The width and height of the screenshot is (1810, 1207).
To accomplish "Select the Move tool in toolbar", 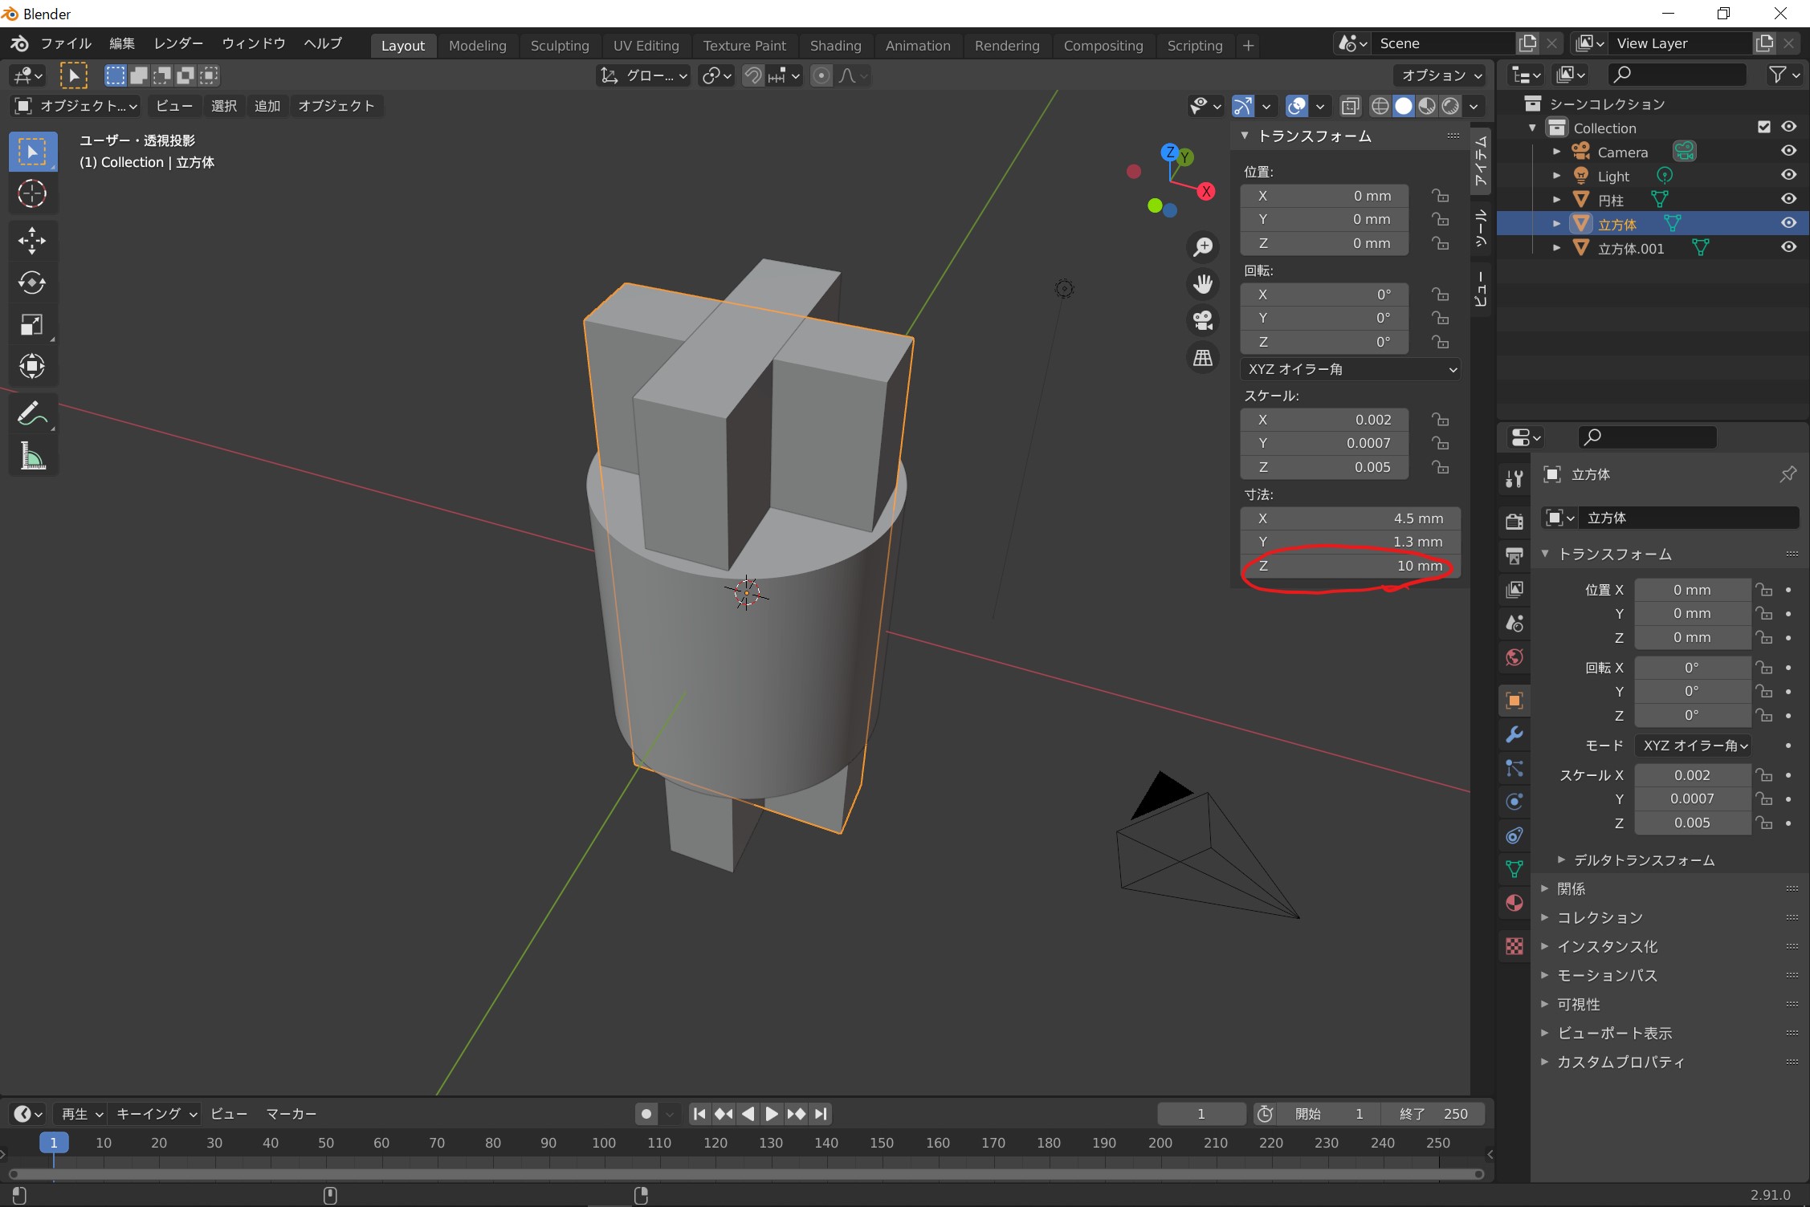I will (32, 240).
